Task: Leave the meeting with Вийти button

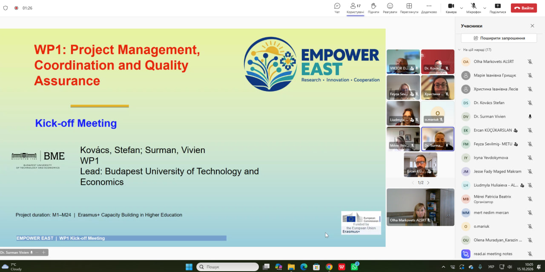Action: coord(524,8)
